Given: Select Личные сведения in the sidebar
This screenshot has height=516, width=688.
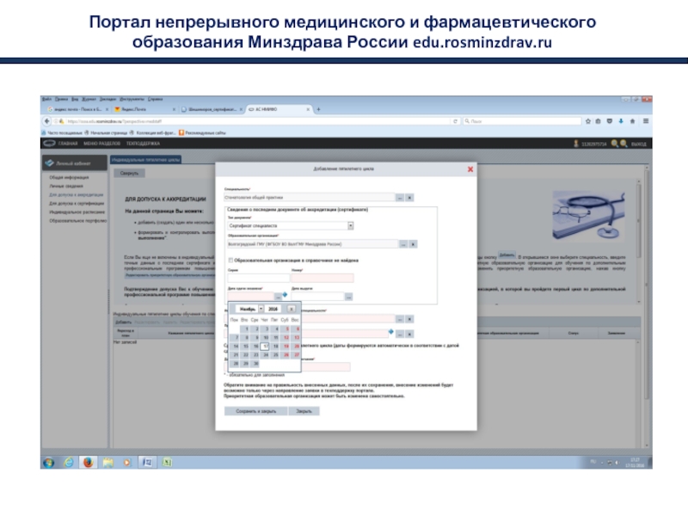Looking at the screenshot, I should tap(66, 186).
